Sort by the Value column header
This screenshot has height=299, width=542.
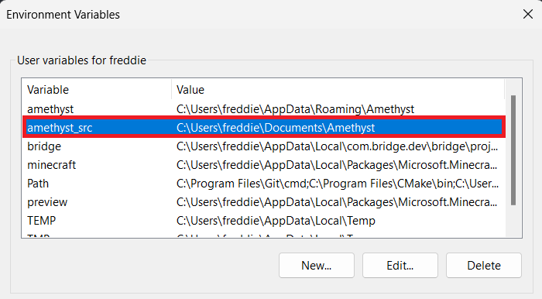click(338, 90)
